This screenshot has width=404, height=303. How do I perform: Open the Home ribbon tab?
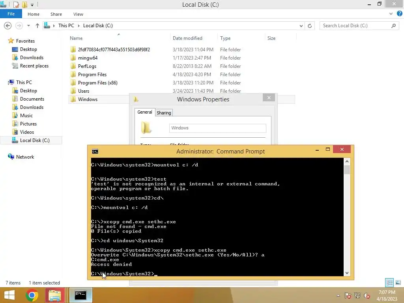point(34,14)
